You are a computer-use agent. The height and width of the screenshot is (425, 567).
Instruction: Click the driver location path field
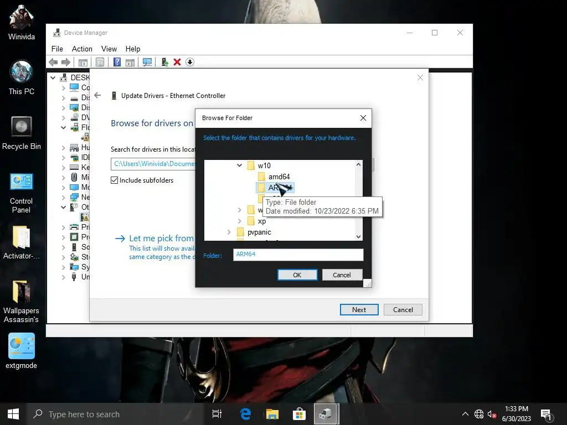153,164
